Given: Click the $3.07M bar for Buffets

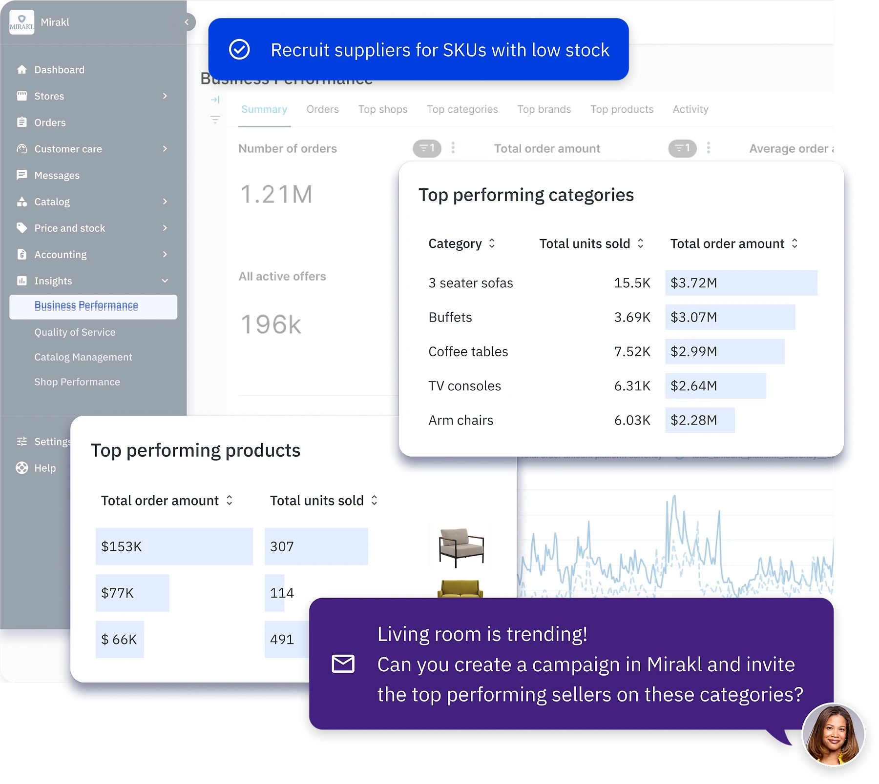Looking at the screenshot, I should [730, 317].
